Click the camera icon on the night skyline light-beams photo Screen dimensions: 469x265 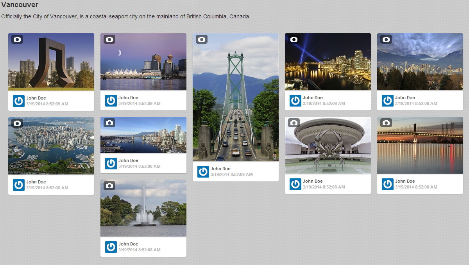click(x=294, y=39)
